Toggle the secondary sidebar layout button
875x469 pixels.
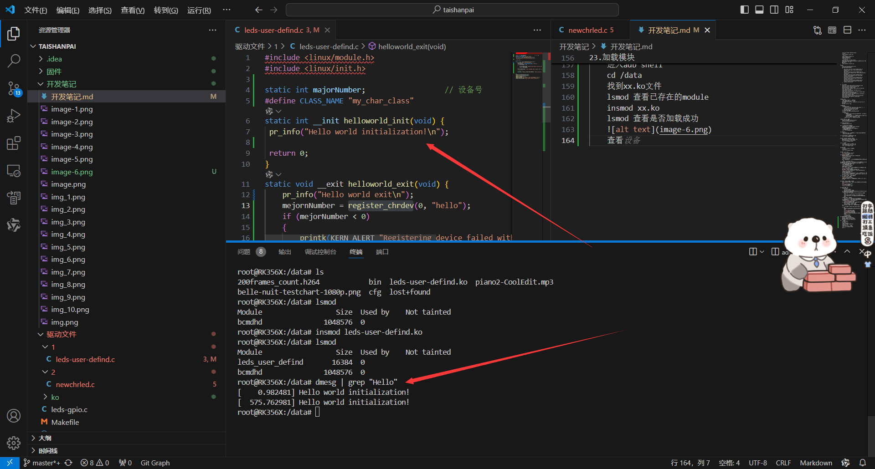[774, 10]
